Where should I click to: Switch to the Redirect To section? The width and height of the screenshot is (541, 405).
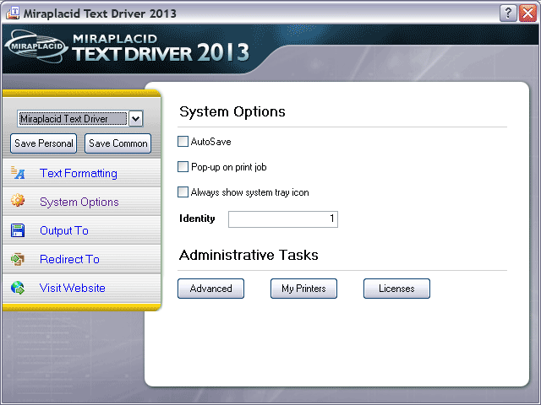[69, 259]
